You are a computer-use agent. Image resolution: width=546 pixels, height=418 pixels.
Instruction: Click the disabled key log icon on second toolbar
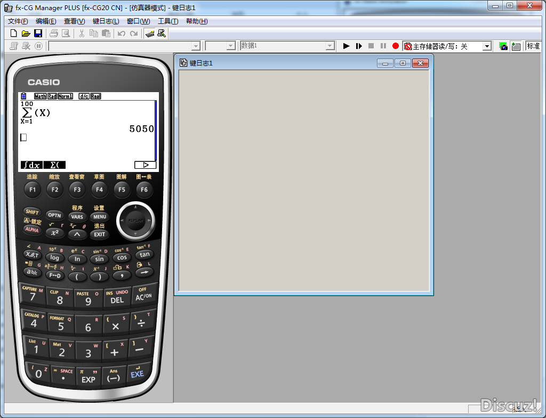pyautogui.click(x=26, y=46)
